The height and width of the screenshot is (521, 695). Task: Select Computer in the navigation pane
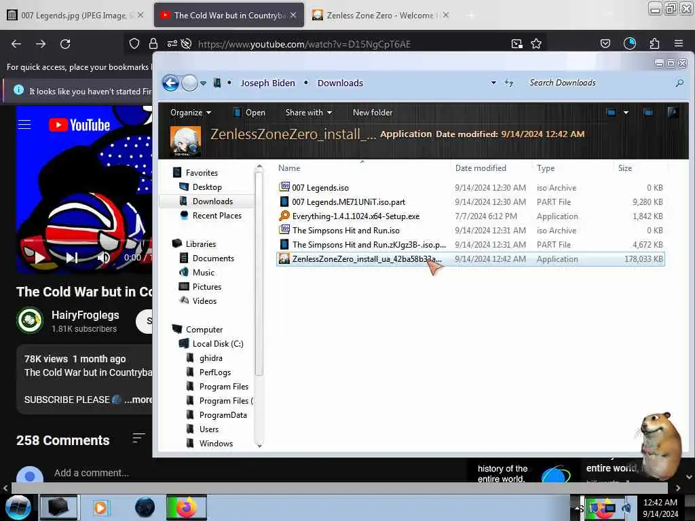204,329
